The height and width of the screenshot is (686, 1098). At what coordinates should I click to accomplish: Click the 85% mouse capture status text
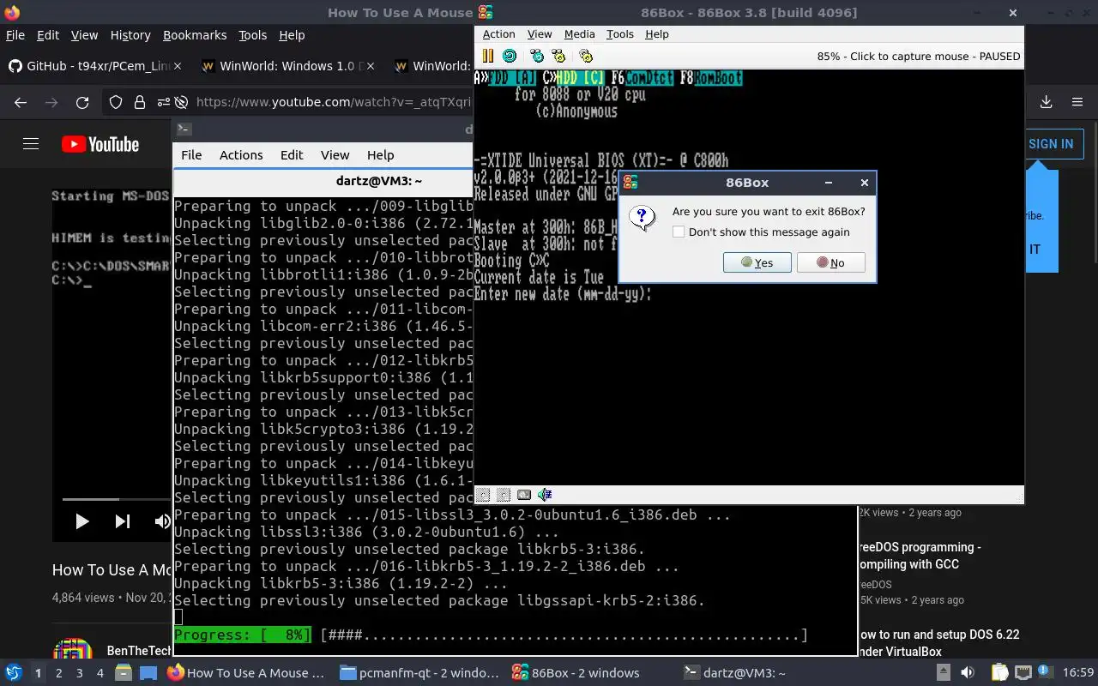click(919, 57)
